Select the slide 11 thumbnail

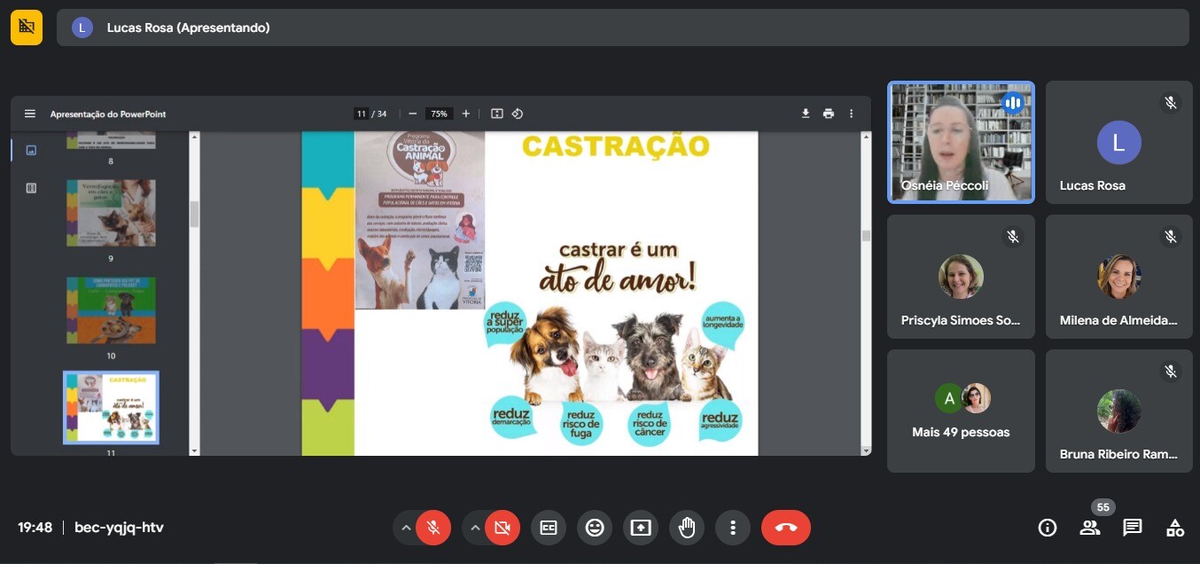tap(111, 407)
